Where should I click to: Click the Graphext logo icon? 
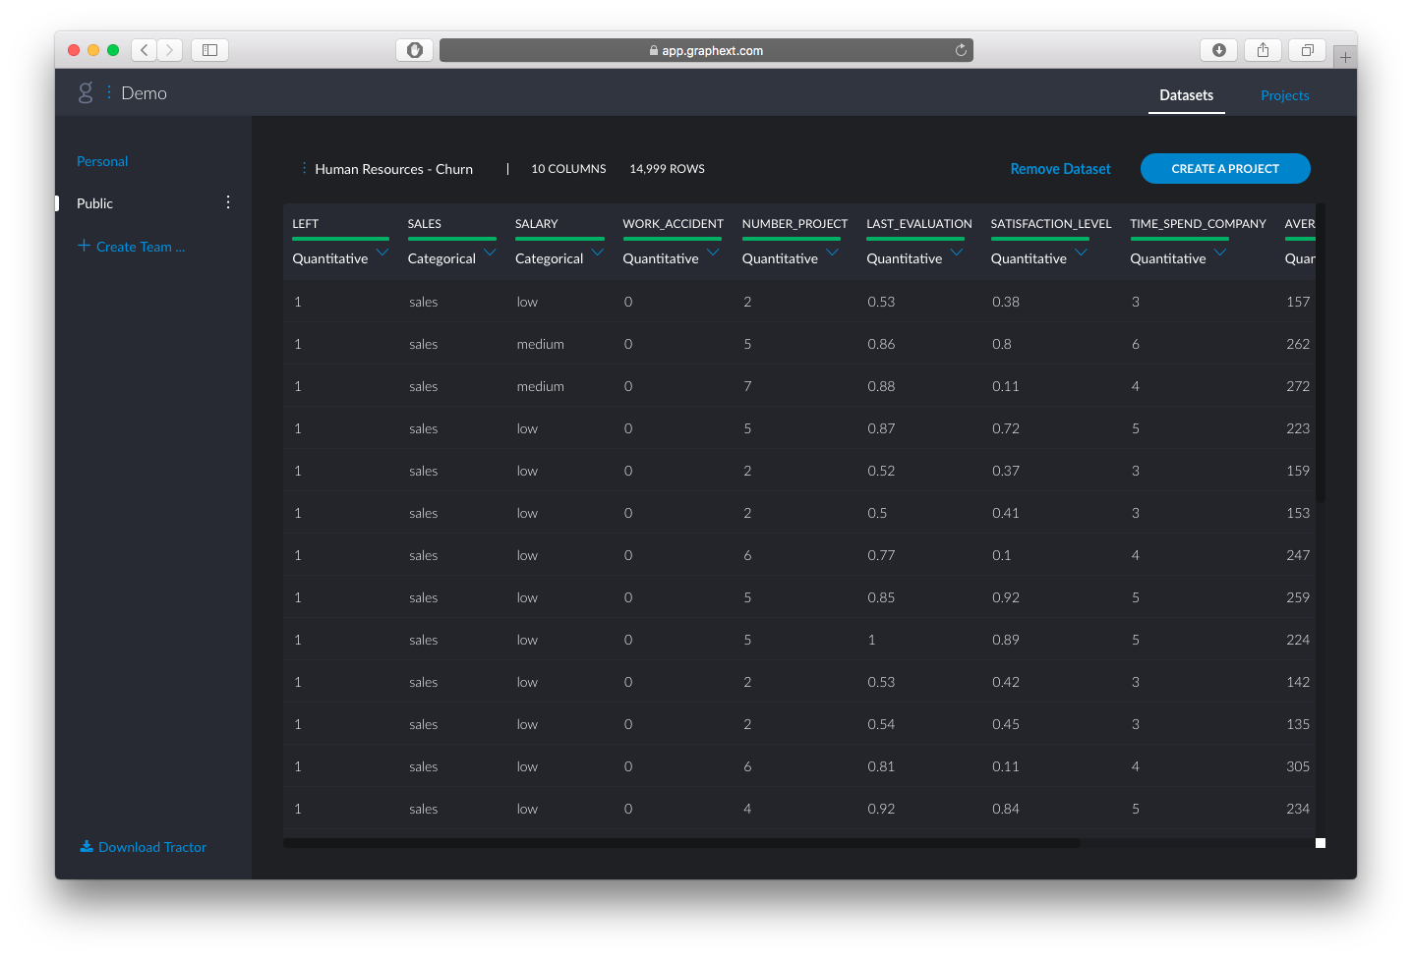(x=86, y=92)
